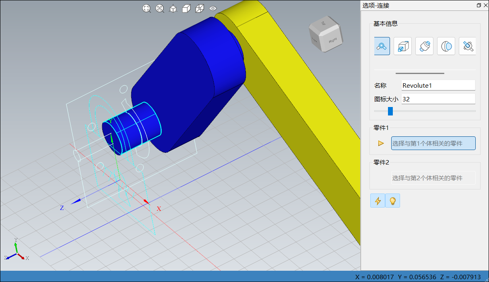489x282 pixels.
Task: Select the revolute joint type icon
Action: 382,46
